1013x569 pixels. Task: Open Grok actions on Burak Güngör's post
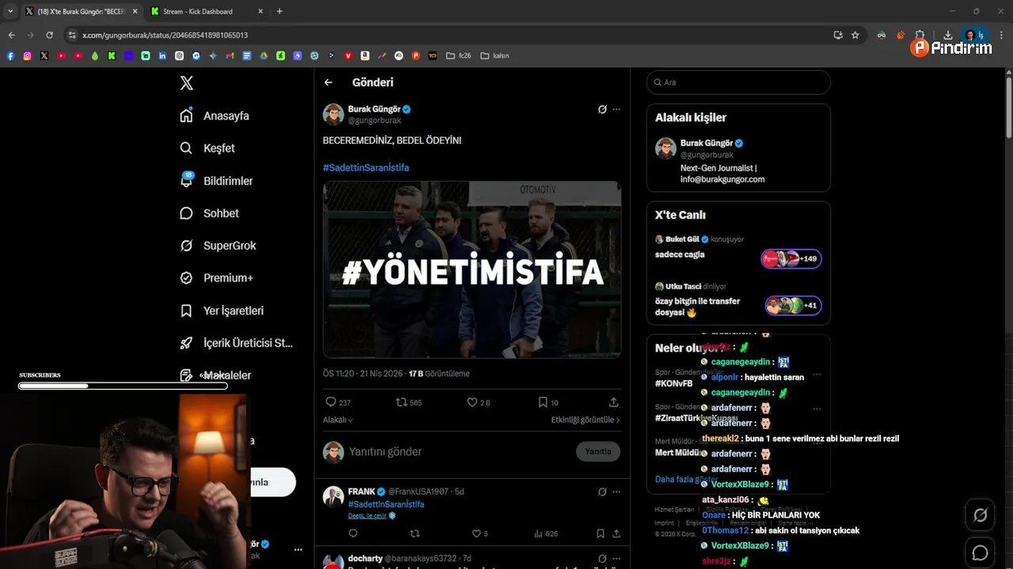(x=602, y=109)
